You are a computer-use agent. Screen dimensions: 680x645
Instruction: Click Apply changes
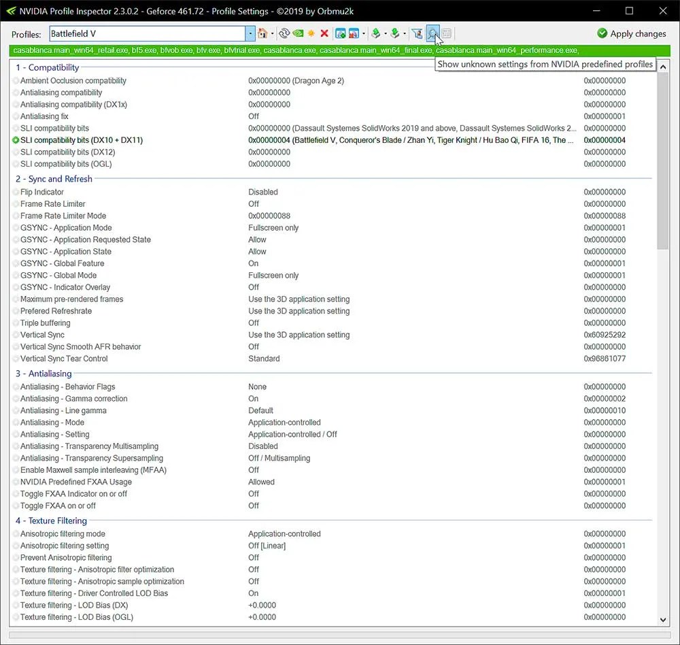coord(631,33)
